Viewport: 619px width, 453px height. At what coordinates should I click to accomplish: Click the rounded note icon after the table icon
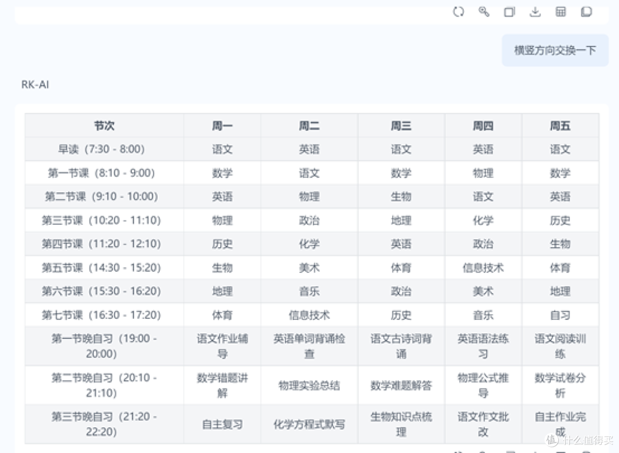586,12
